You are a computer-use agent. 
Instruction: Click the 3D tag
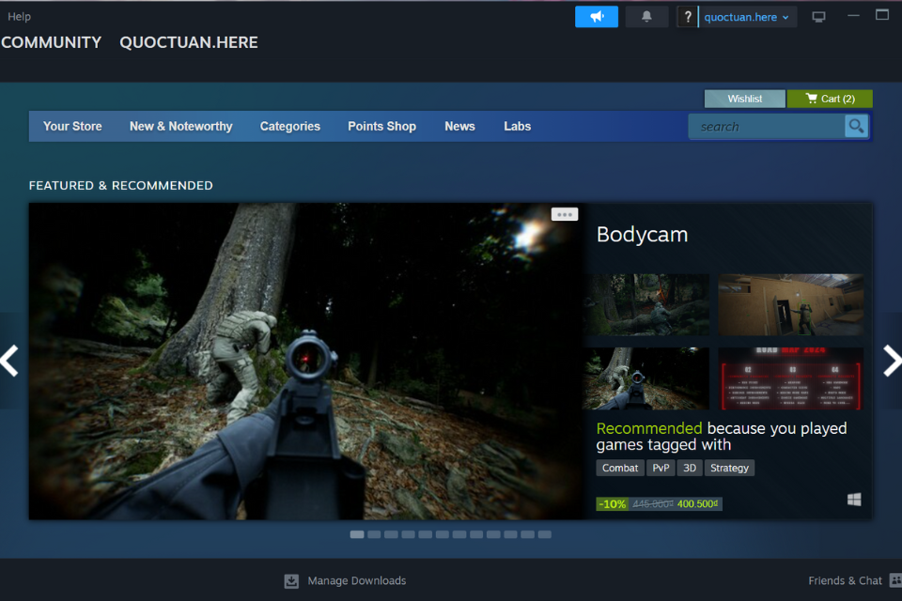coord(689,468)
